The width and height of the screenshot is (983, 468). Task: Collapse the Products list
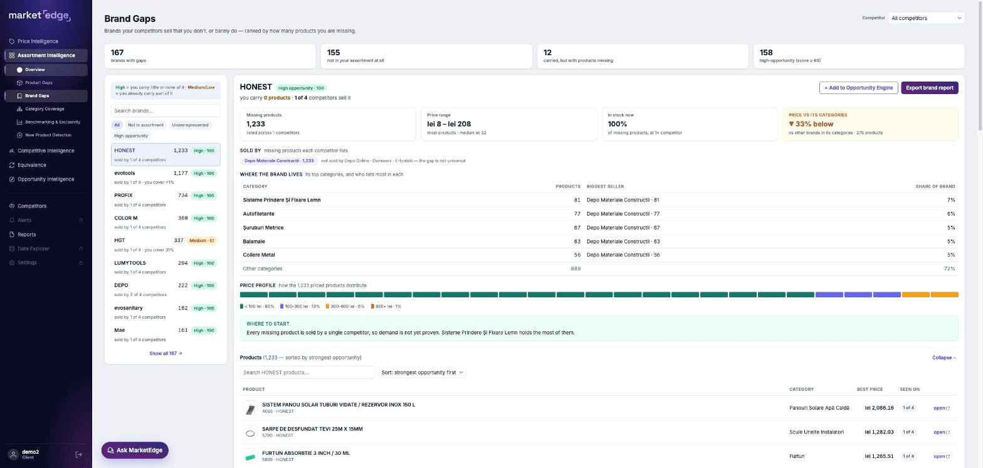pyautogui.click(x=944, y=358)
